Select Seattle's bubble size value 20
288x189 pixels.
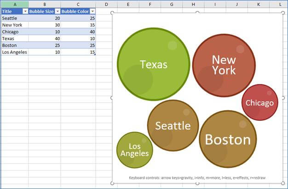pyautogui.click(x=45, y=18)
